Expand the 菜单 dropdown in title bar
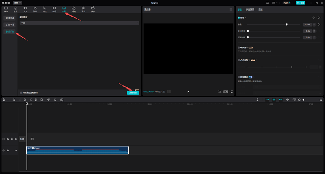325x174 pixels. coord(18,2)
